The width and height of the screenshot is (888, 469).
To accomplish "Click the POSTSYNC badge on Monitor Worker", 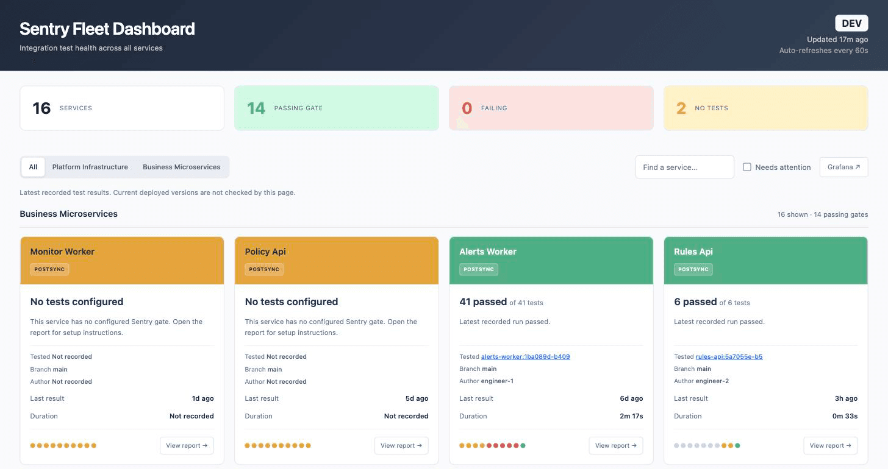I will coord(49,269).
